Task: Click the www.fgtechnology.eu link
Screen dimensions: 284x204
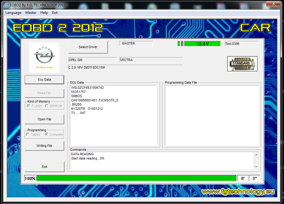Action: [238, 192]
